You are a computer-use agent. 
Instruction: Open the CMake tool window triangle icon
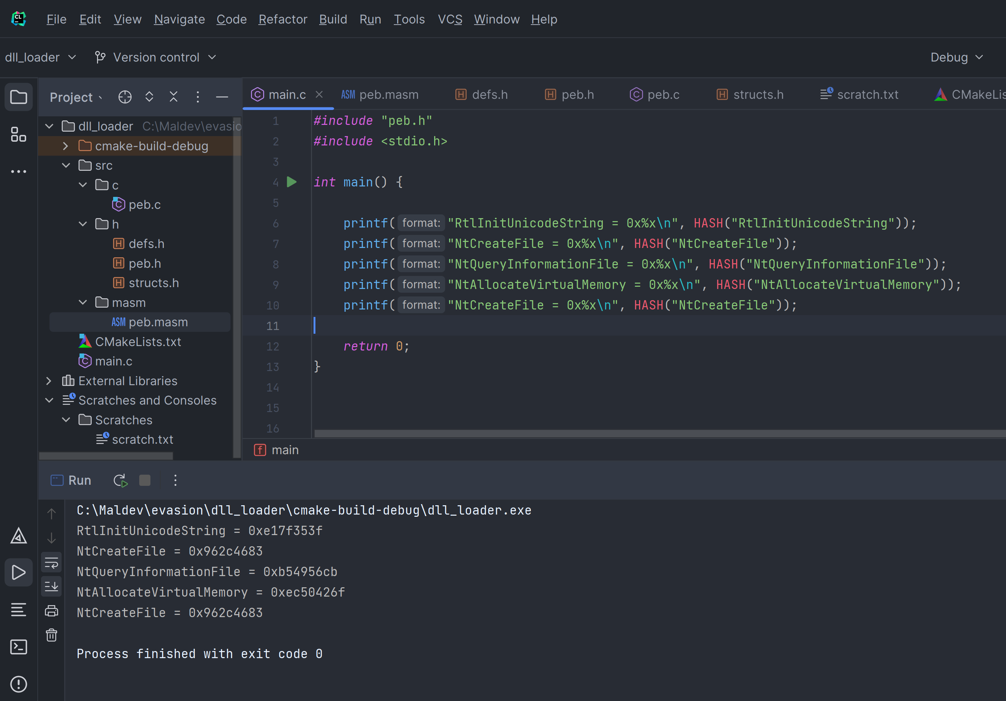pyautogui.click(x=18, y=535)
